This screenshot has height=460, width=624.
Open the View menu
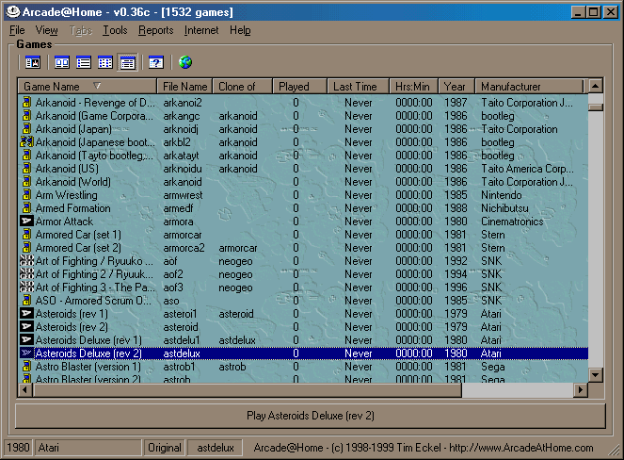pos(46,30)
